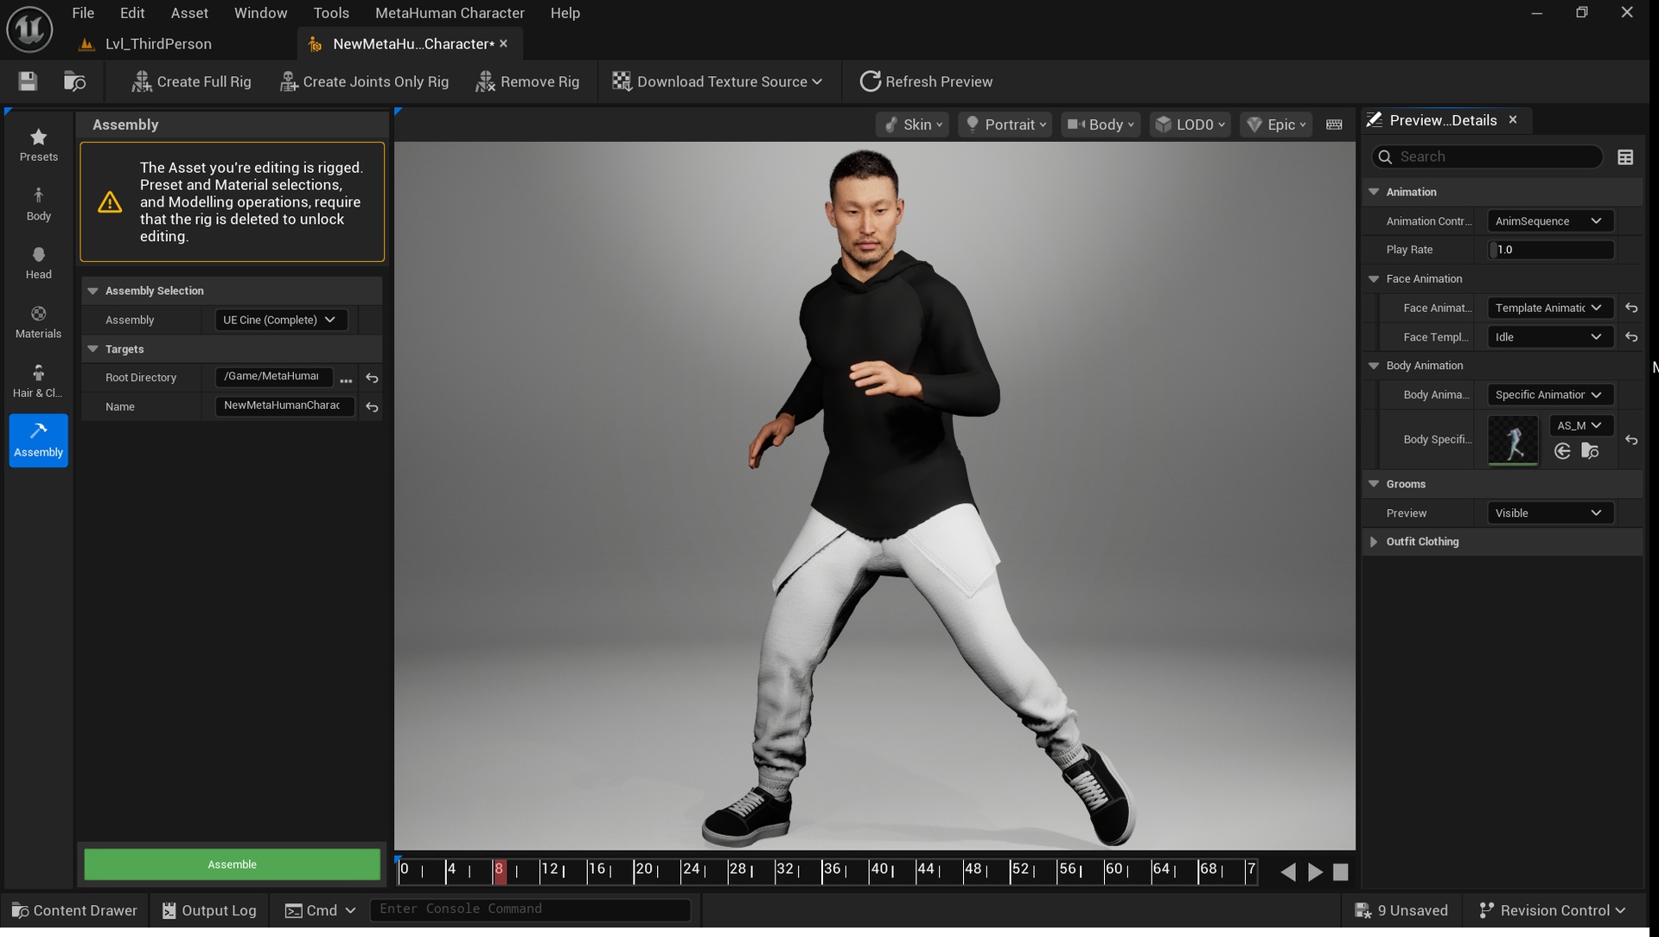Open the Output Log
This screenshot has width=1659, height=937.
tap(209, 910)
